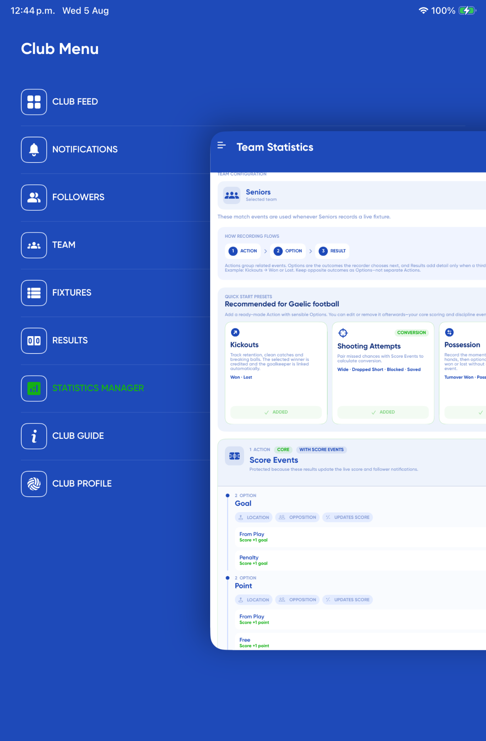The height and width of the screenshot is (741, 486).
Task: Expand the Seniors selected team selector
Action: pyautogui.click(x=352, y=195)
